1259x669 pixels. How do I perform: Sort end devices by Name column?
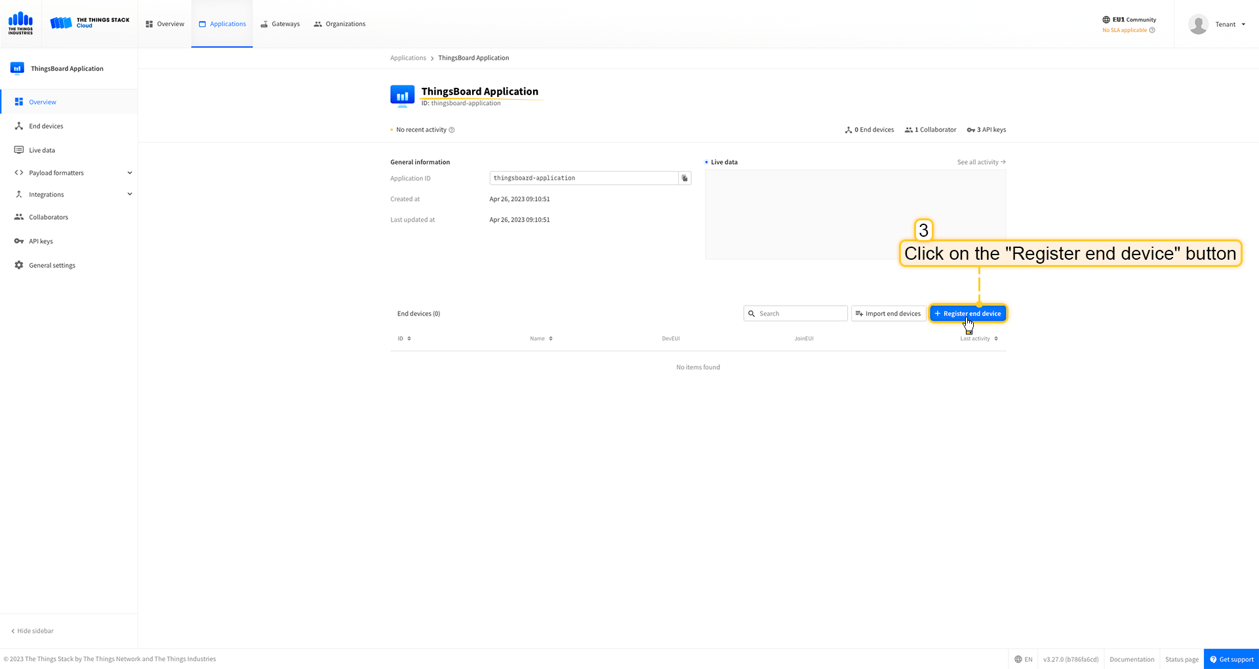(x=541, y=339)
